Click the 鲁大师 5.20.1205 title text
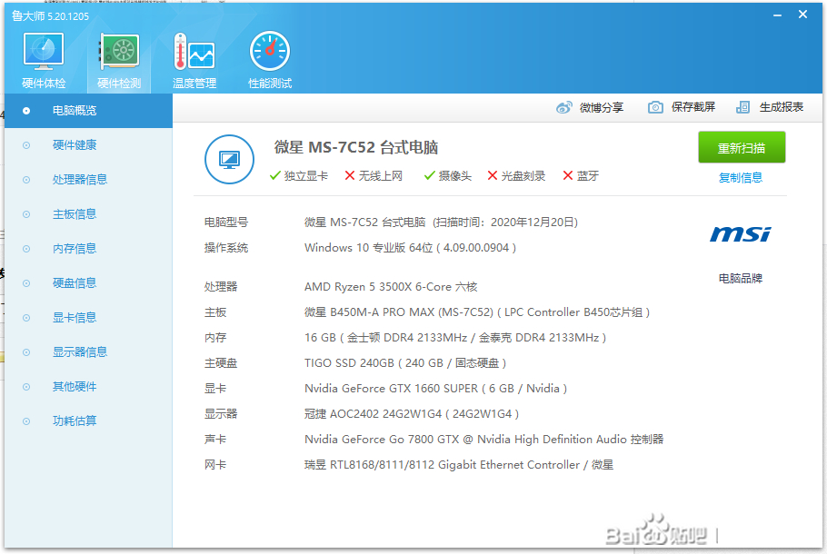 [51, 16]
